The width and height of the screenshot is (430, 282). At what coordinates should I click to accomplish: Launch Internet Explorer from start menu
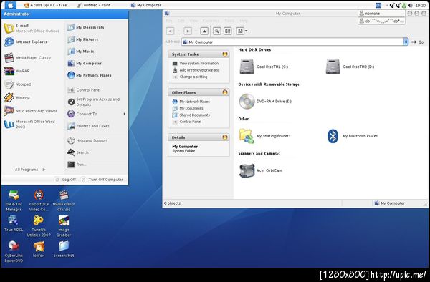(x=26, y=42)
